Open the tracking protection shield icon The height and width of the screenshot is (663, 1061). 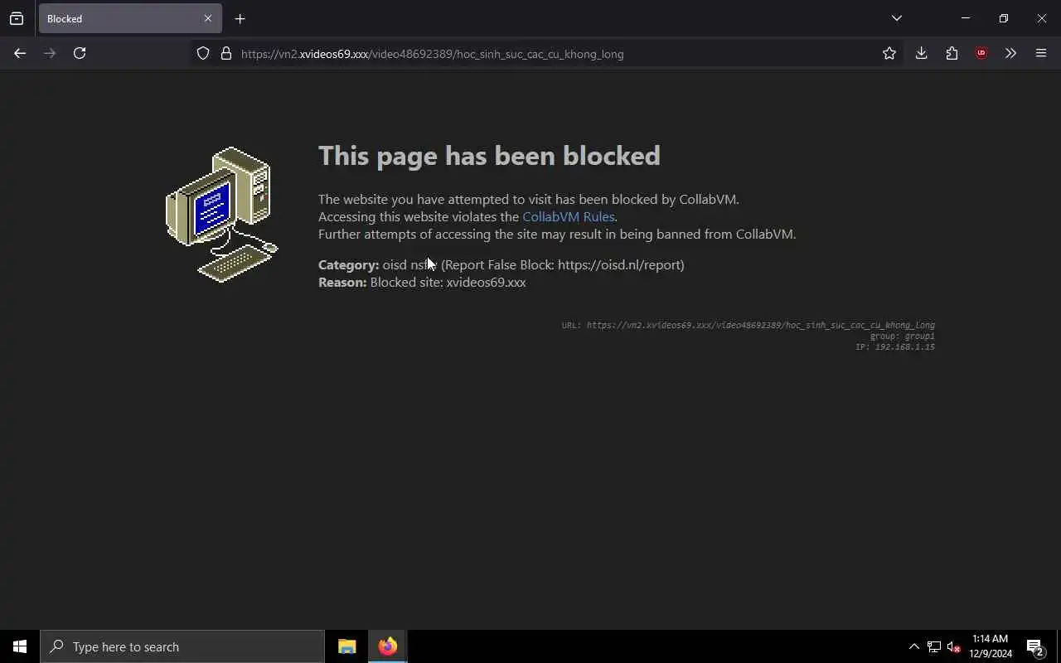203,54
